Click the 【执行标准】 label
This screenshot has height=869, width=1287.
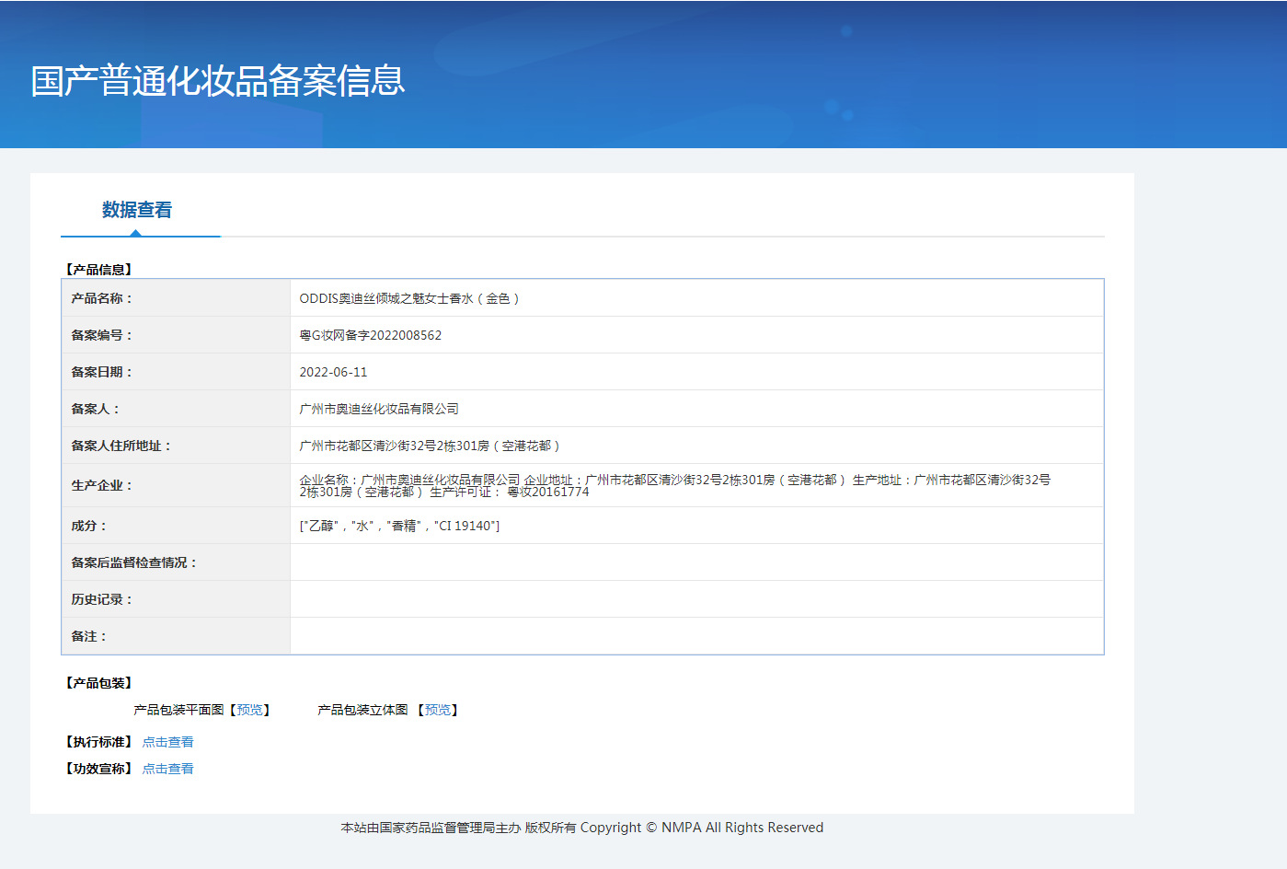[x=99, y=742]
